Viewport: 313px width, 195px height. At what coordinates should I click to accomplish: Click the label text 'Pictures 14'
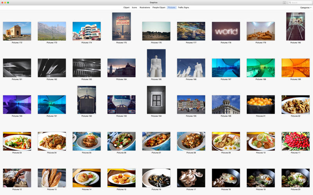point(86,190)
